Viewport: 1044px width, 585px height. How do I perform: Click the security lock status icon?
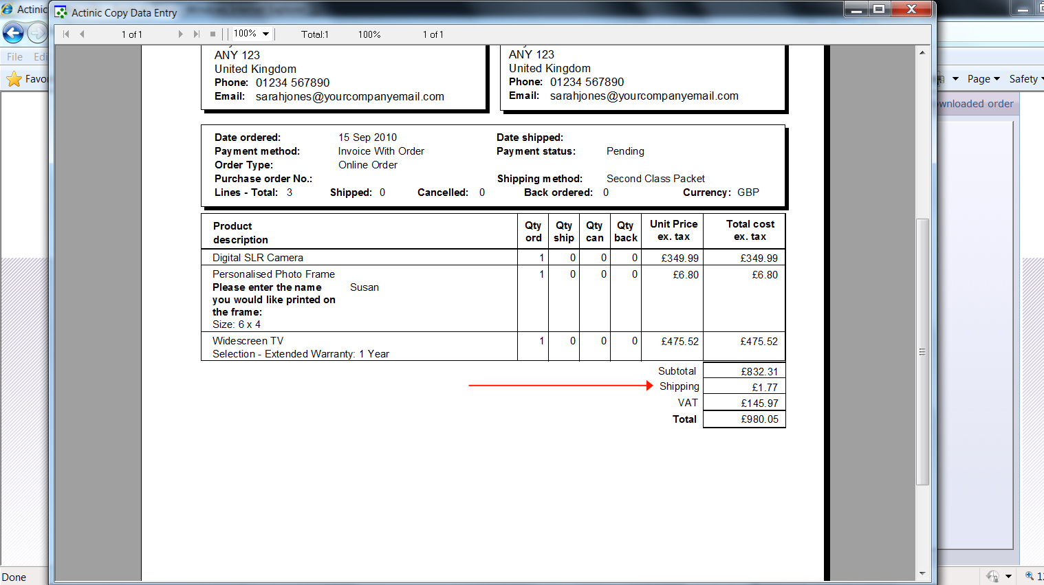point(992,576)
